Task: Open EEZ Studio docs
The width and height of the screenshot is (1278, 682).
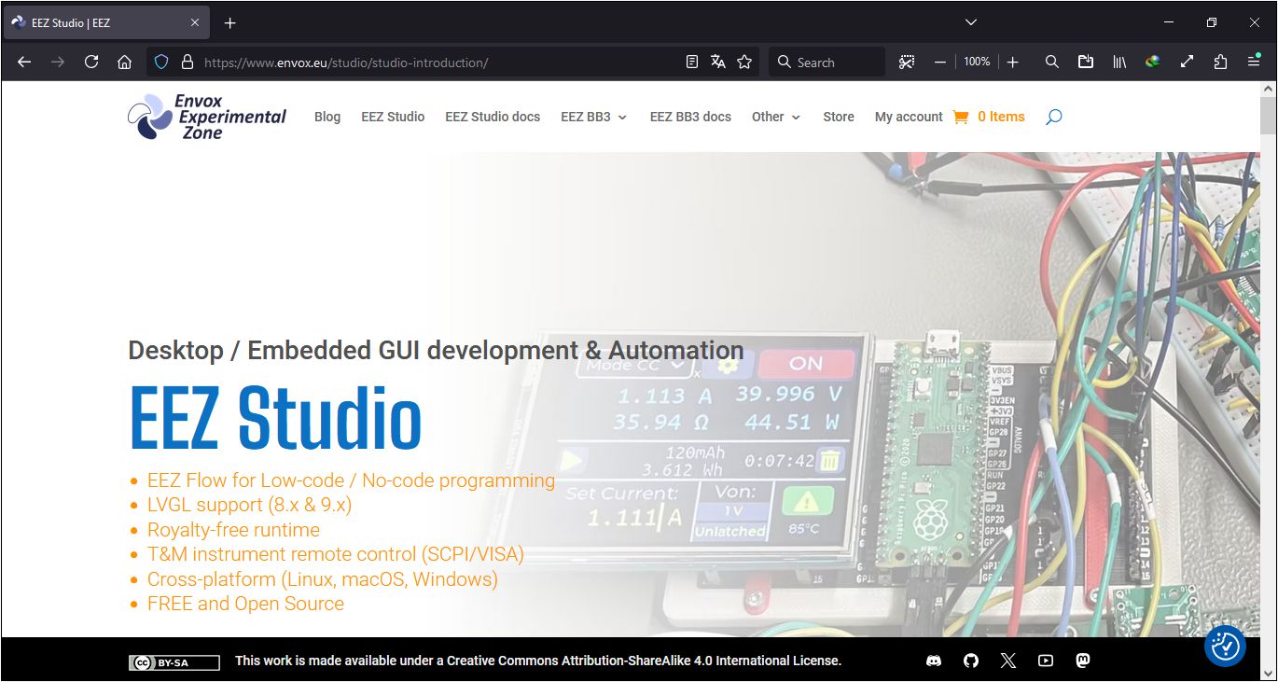Action: coord(493,117)
